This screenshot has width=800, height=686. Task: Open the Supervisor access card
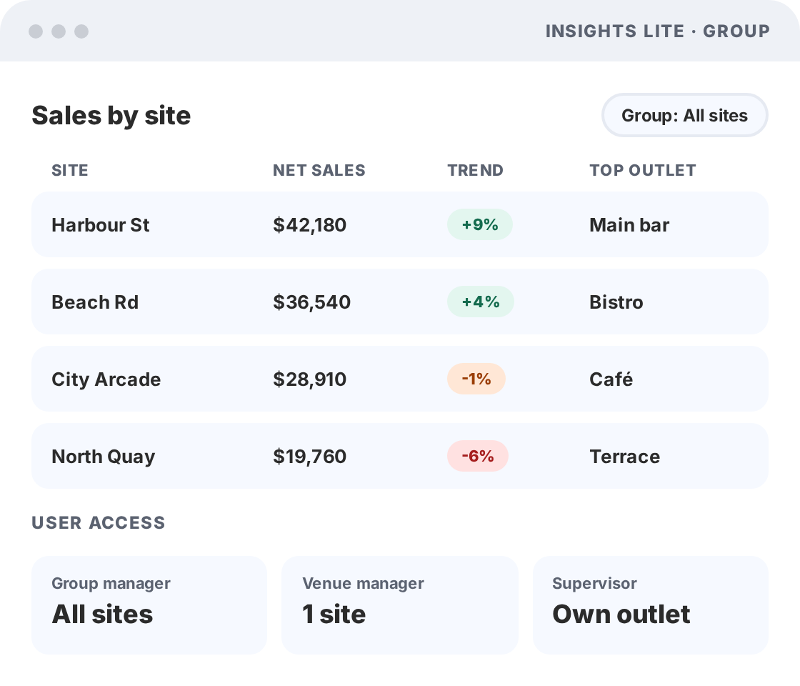(x=650, y=605)
